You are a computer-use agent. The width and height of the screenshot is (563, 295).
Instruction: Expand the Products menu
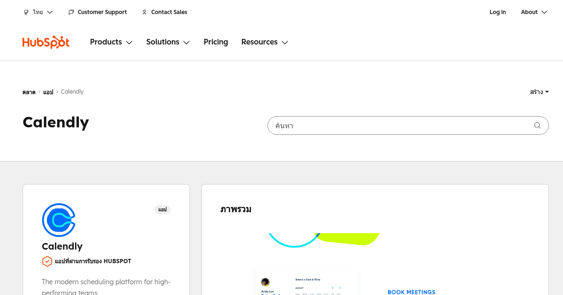tap(111, 42)
